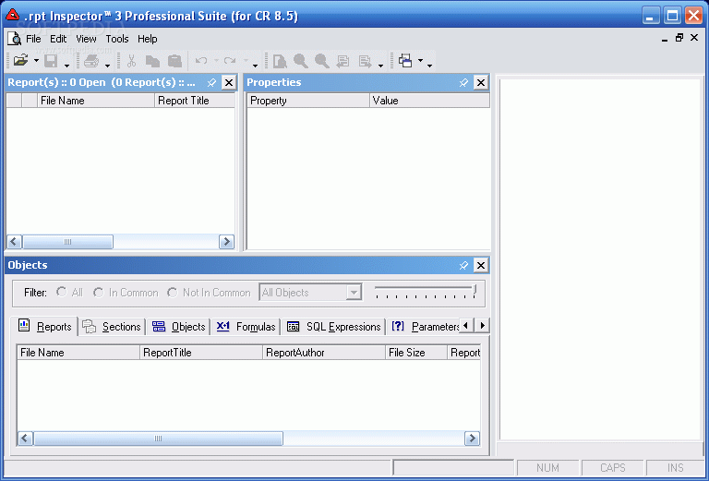
Task: Close the Report(s) panel
Action: [x=229, y=83]
